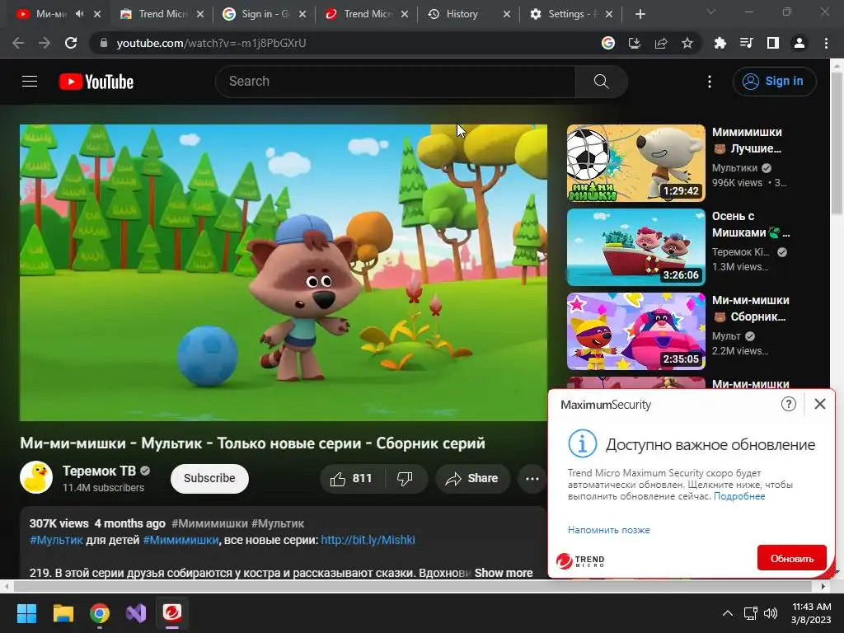844x633 pixels.
Task: Close the MaximumSecurity popup
Action: tap(820, 404)
